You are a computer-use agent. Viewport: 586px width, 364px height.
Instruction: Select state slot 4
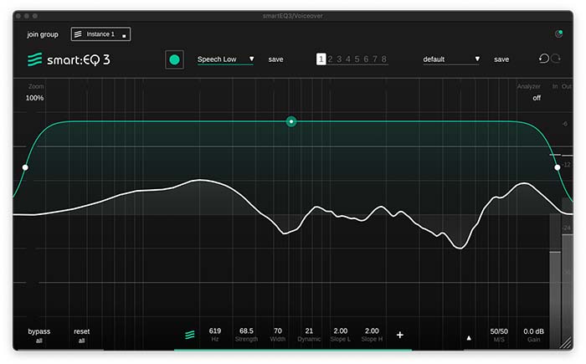[x=348, y=59]
